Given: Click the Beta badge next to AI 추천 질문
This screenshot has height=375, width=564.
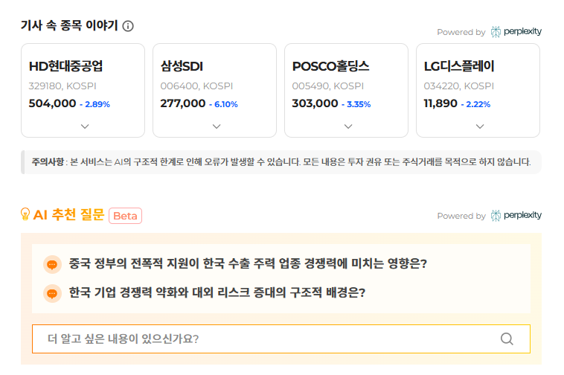Looking at the screenshot, I should (x=125, y=216).
